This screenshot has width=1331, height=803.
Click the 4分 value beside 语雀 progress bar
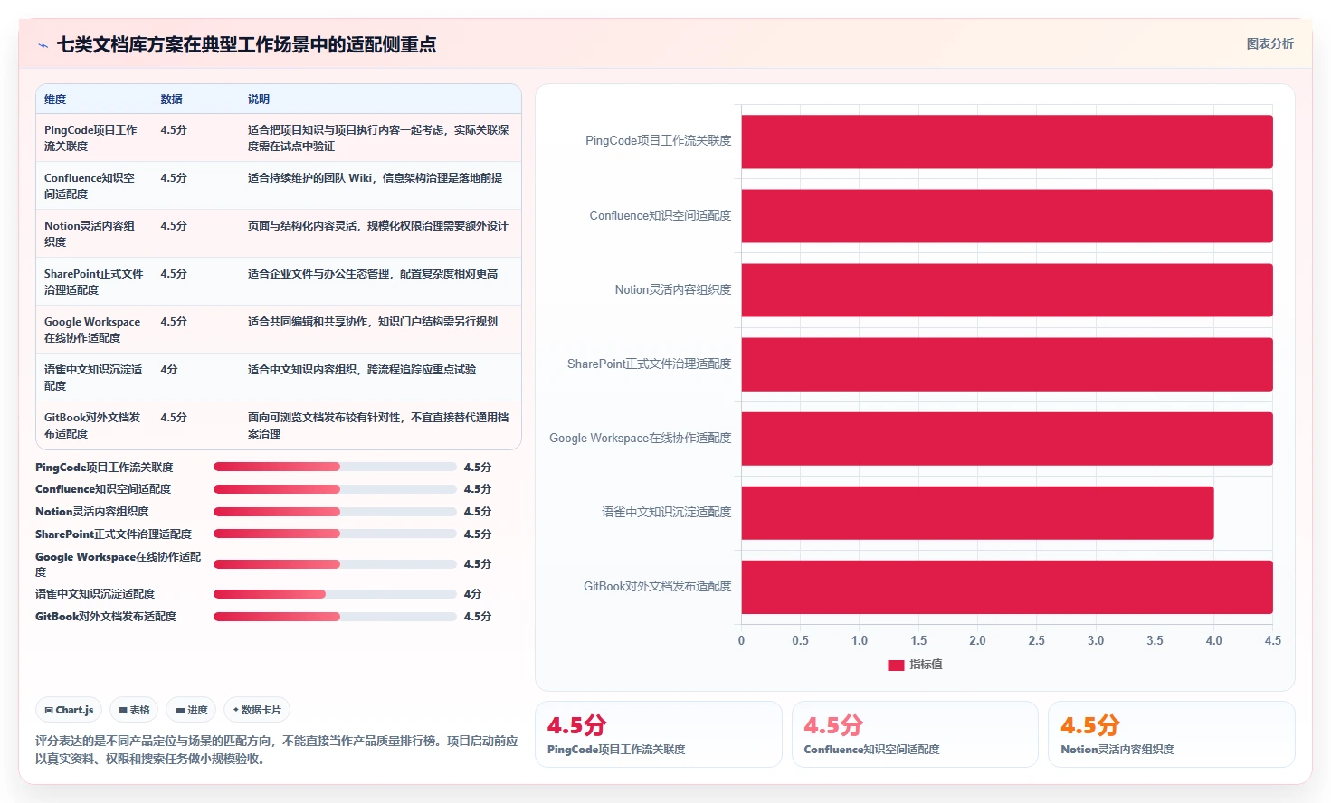click(472, 593)
